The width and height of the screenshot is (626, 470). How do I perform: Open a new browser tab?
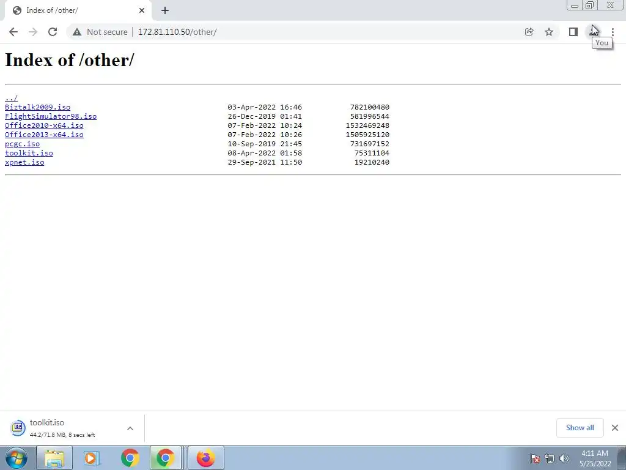pyautogui.click(x=165, y=10)
